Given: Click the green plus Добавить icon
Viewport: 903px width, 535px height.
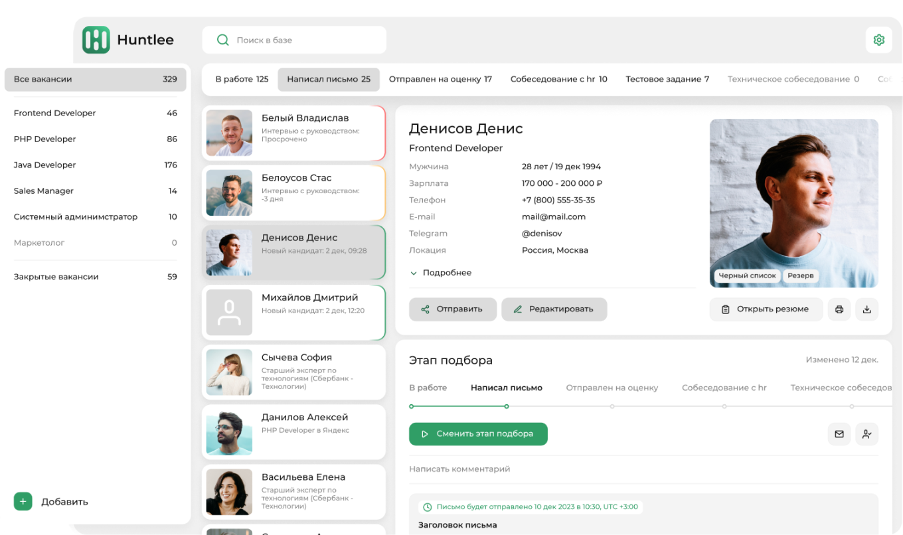Looking at the screenshot, I should tap(23, 502).
